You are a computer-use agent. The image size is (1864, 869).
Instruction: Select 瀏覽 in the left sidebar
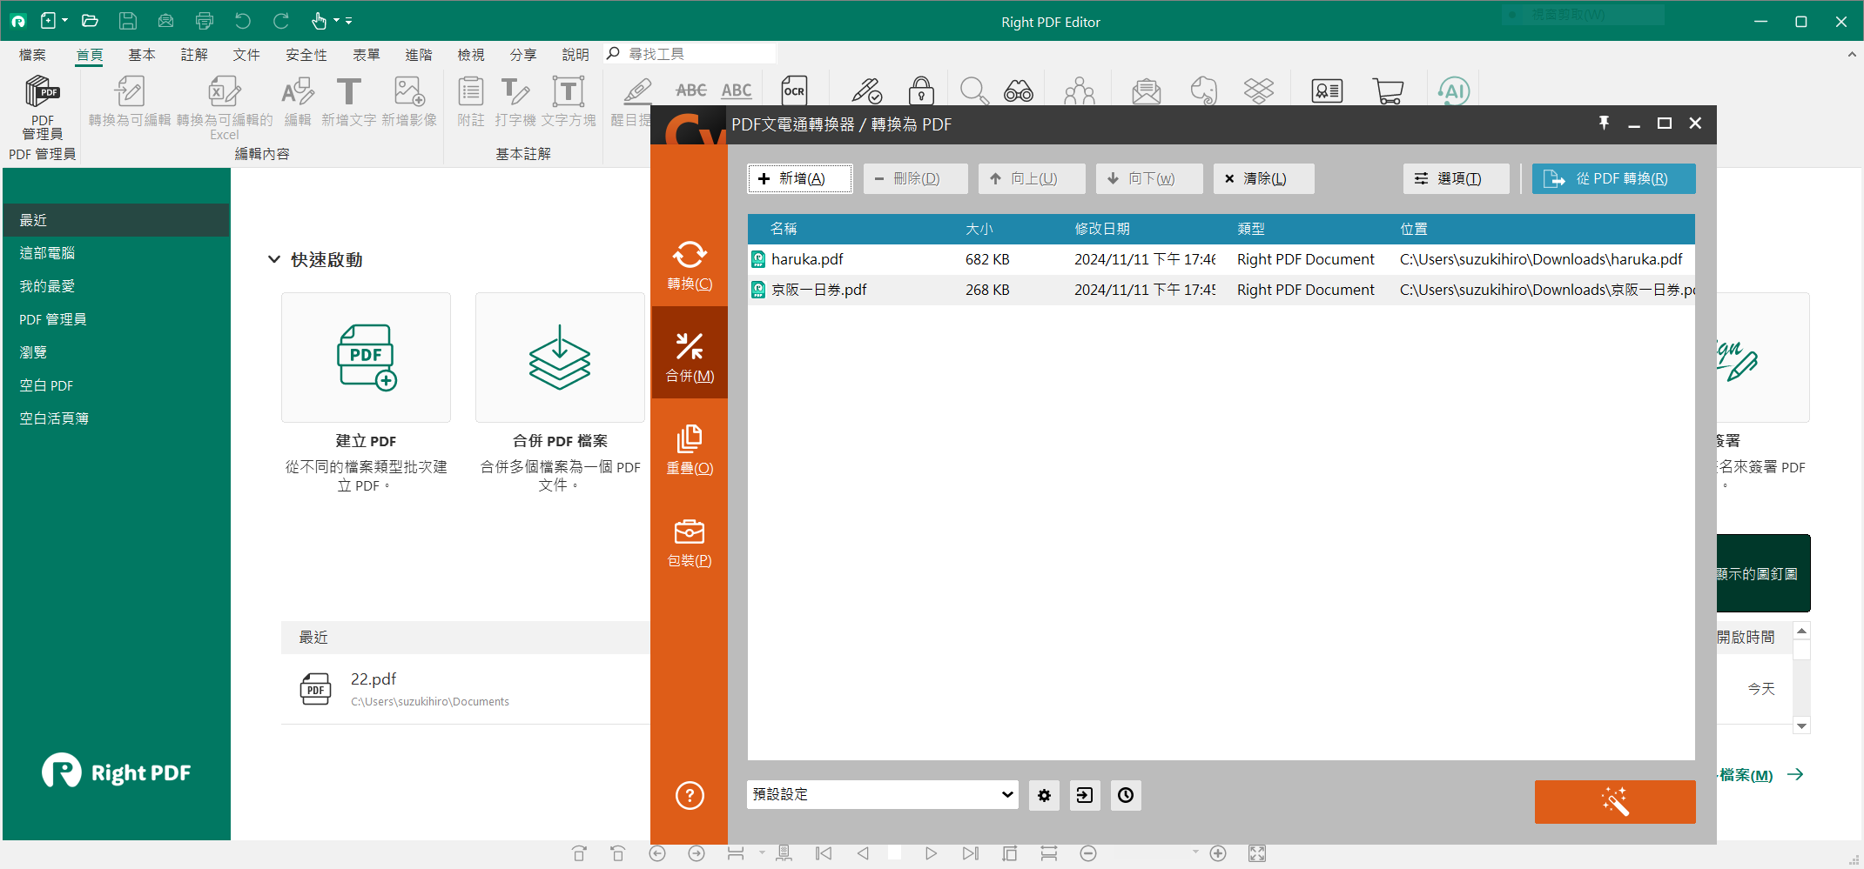point(116,352)
